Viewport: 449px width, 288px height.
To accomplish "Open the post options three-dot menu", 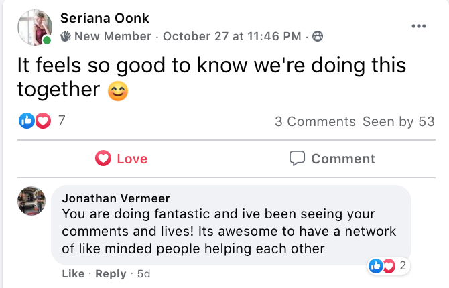I will tap(419, 26).
